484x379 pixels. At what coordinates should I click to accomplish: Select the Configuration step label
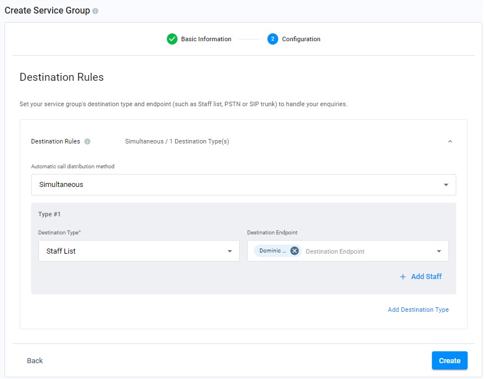tap(301, 39)
